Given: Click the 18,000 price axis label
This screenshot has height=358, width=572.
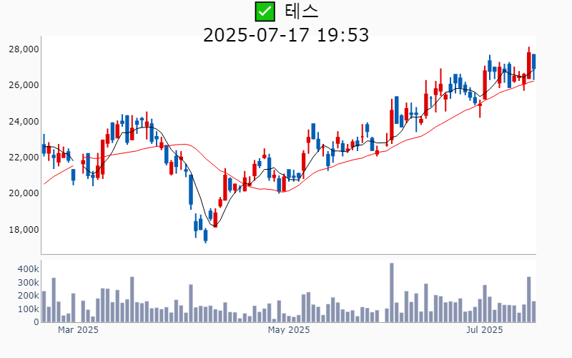Looking at the screenshot, I should click(24, 230).
